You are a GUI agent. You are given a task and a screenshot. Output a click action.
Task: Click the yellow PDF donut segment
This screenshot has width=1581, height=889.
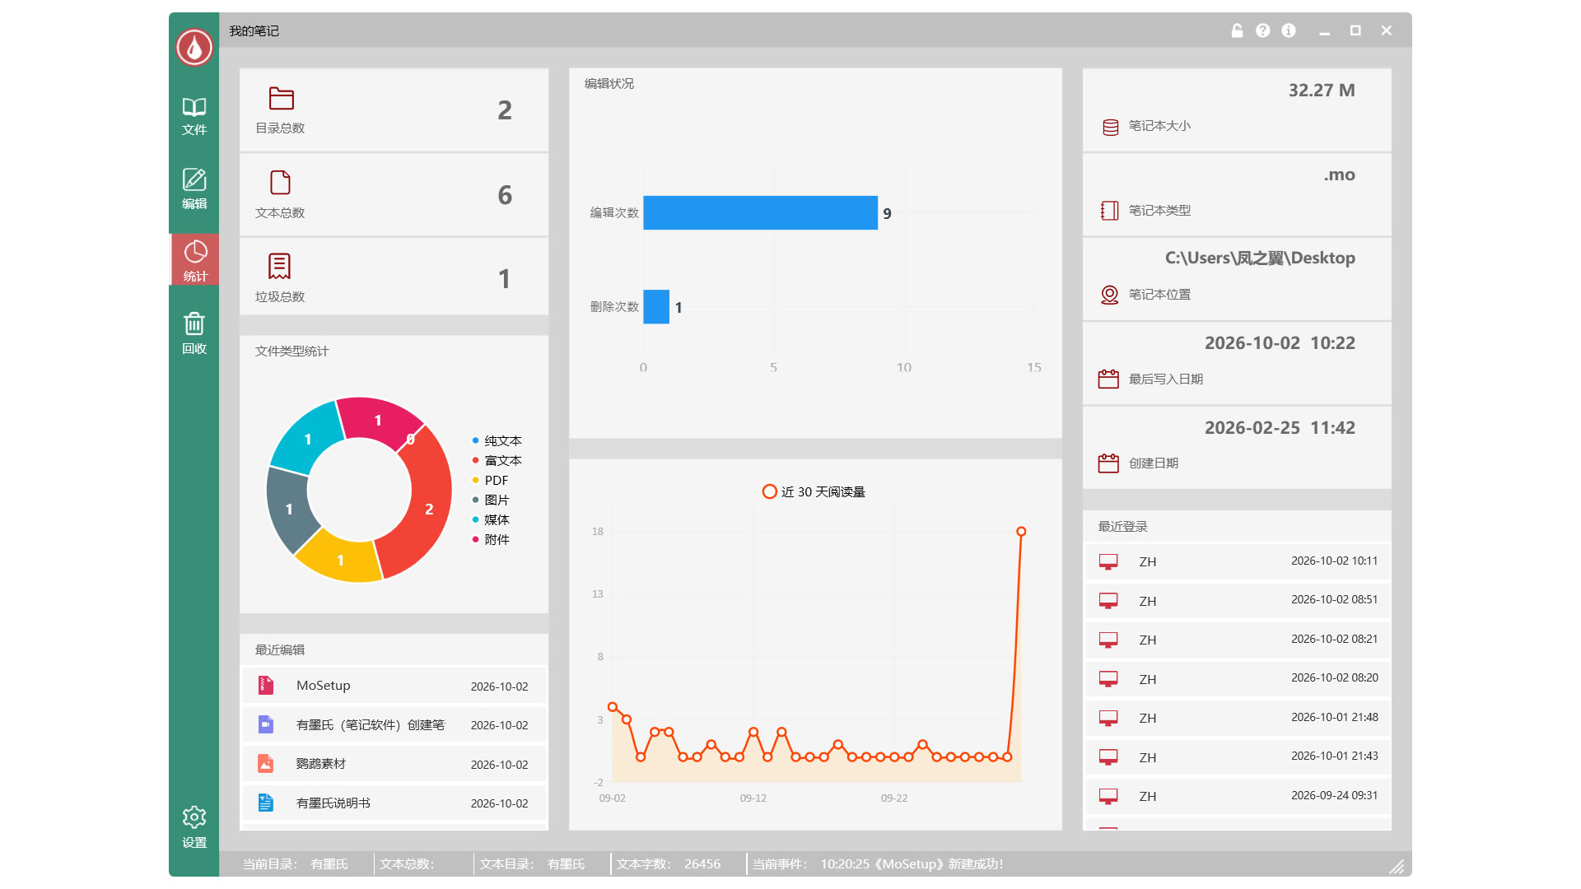tap(339, 561)
